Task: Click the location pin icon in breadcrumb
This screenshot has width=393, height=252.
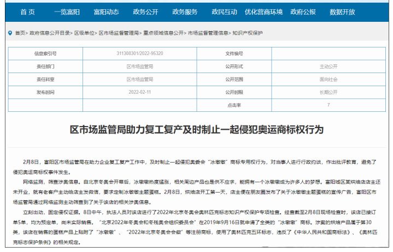Action: click(x=10, y=33)
